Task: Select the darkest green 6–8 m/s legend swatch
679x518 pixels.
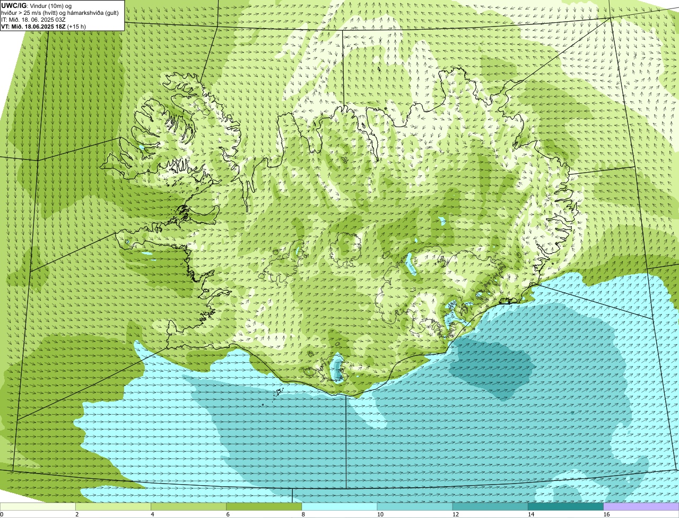Action: (264, 506)
